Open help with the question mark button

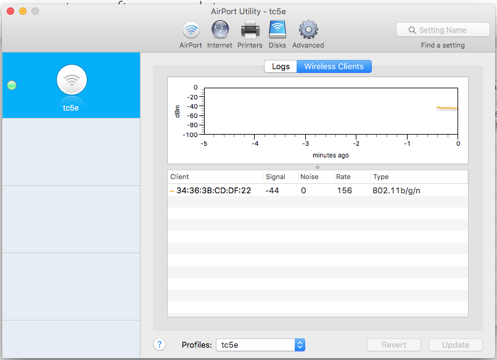click(x=160, y=345)
